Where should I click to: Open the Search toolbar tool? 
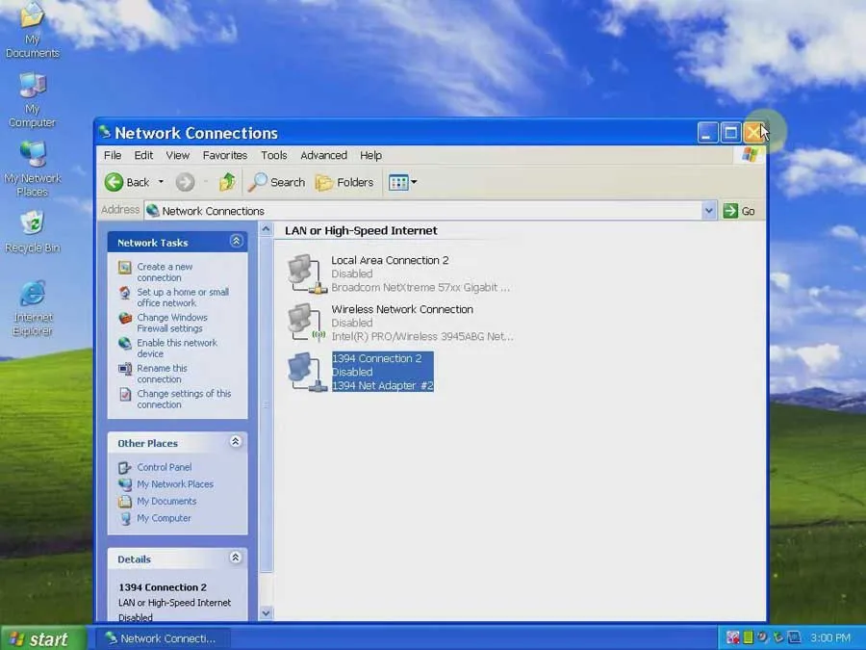click(277, 182)
